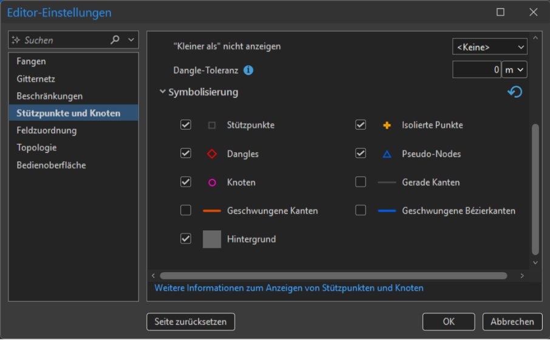This screenshot has width=550, height=340.
Task: Select the Fangen page
Action: (73, 61)
